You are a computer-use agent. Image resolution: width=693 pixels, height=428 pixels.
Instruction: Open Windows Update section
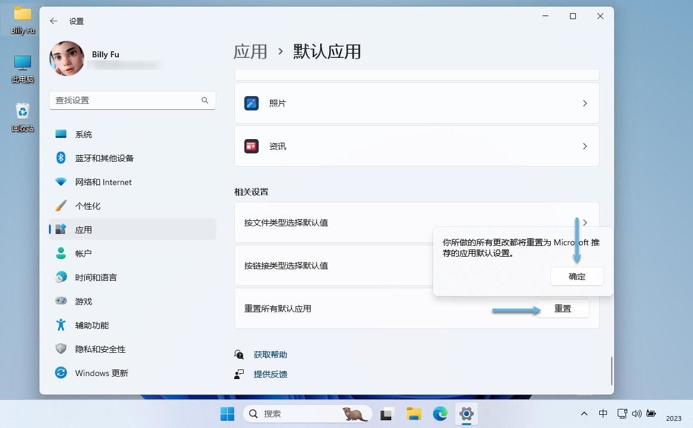click(102, 373)
